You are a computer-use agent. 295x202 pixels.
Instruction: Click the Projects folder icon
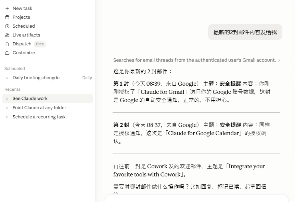(x=7, y=17)
